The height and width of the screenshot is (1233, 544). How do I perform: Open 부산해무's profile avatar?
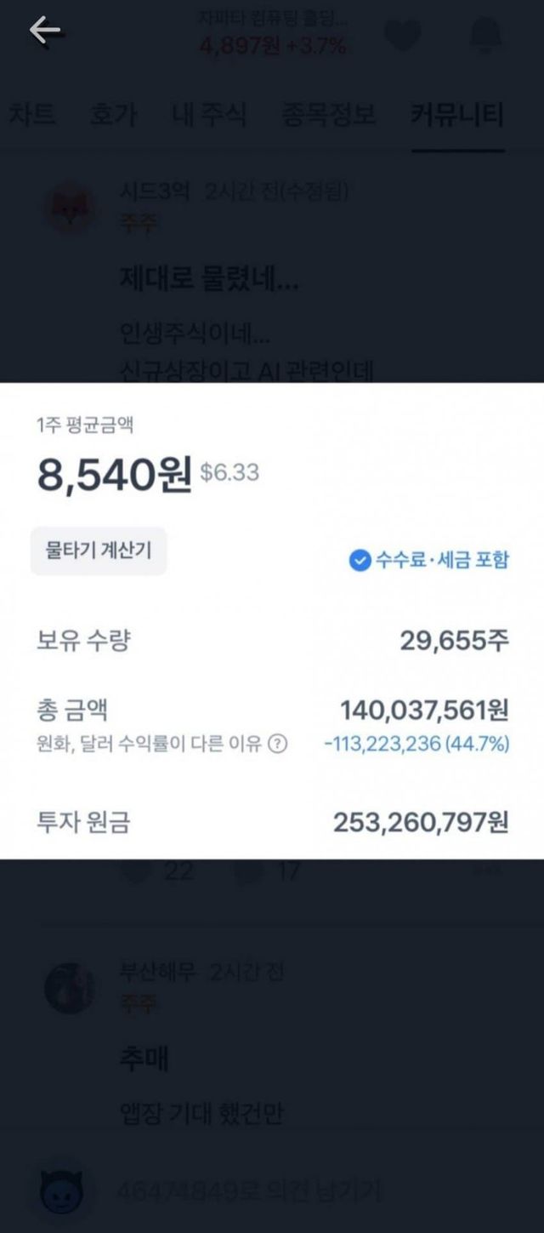coord(70,989)
